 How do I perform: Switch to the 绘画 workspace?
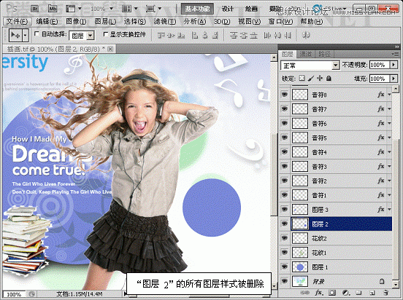pos(251,9)
